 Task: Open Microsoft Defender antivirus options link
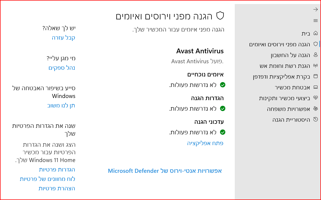coord(165,171)
